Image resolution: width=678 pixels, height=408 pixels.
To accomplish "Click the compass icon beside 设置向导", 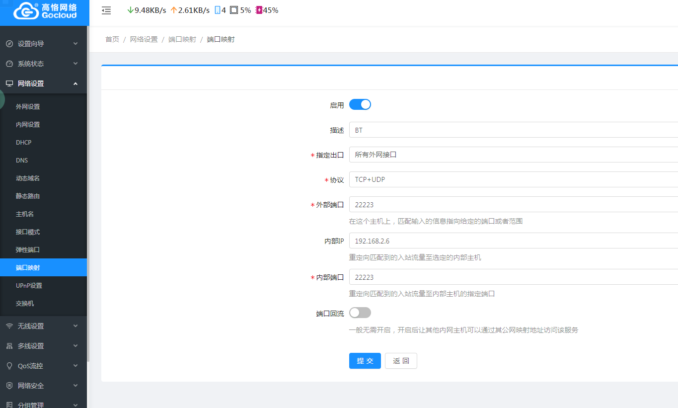I will (x=9, y=44).
